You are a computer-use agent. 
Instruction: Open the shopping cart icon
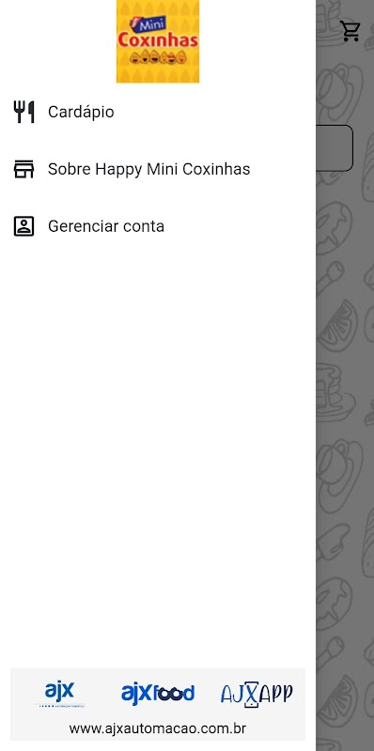coord(351,31)
